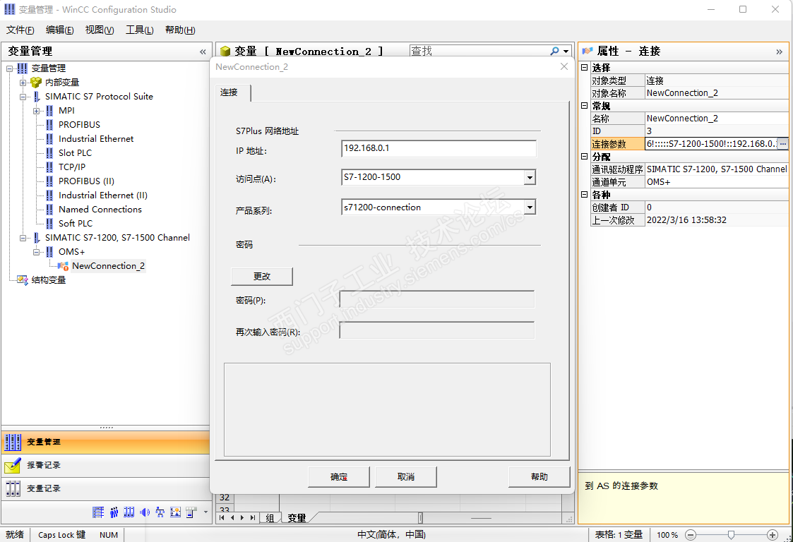Collapse the 变量管理 navigation panel chevron

pyautogui.click(x=203, y=52)
